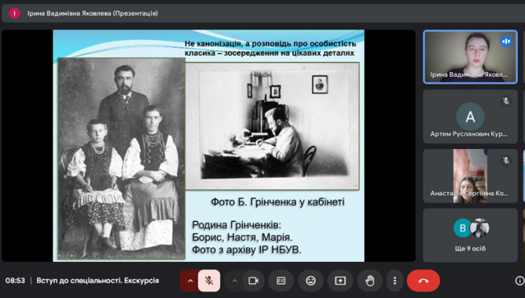Select Артем Русланович participant tile

470,116
